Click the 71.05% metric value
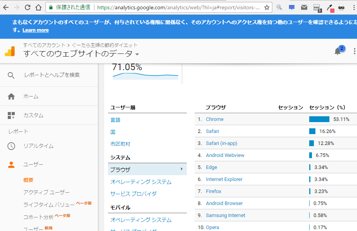The width and height of the screenshot is (357, 231). pos(127,67)
